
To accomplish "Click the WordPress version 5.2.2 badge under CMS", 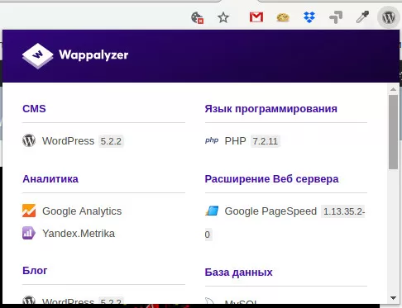I will click(111, 141).
